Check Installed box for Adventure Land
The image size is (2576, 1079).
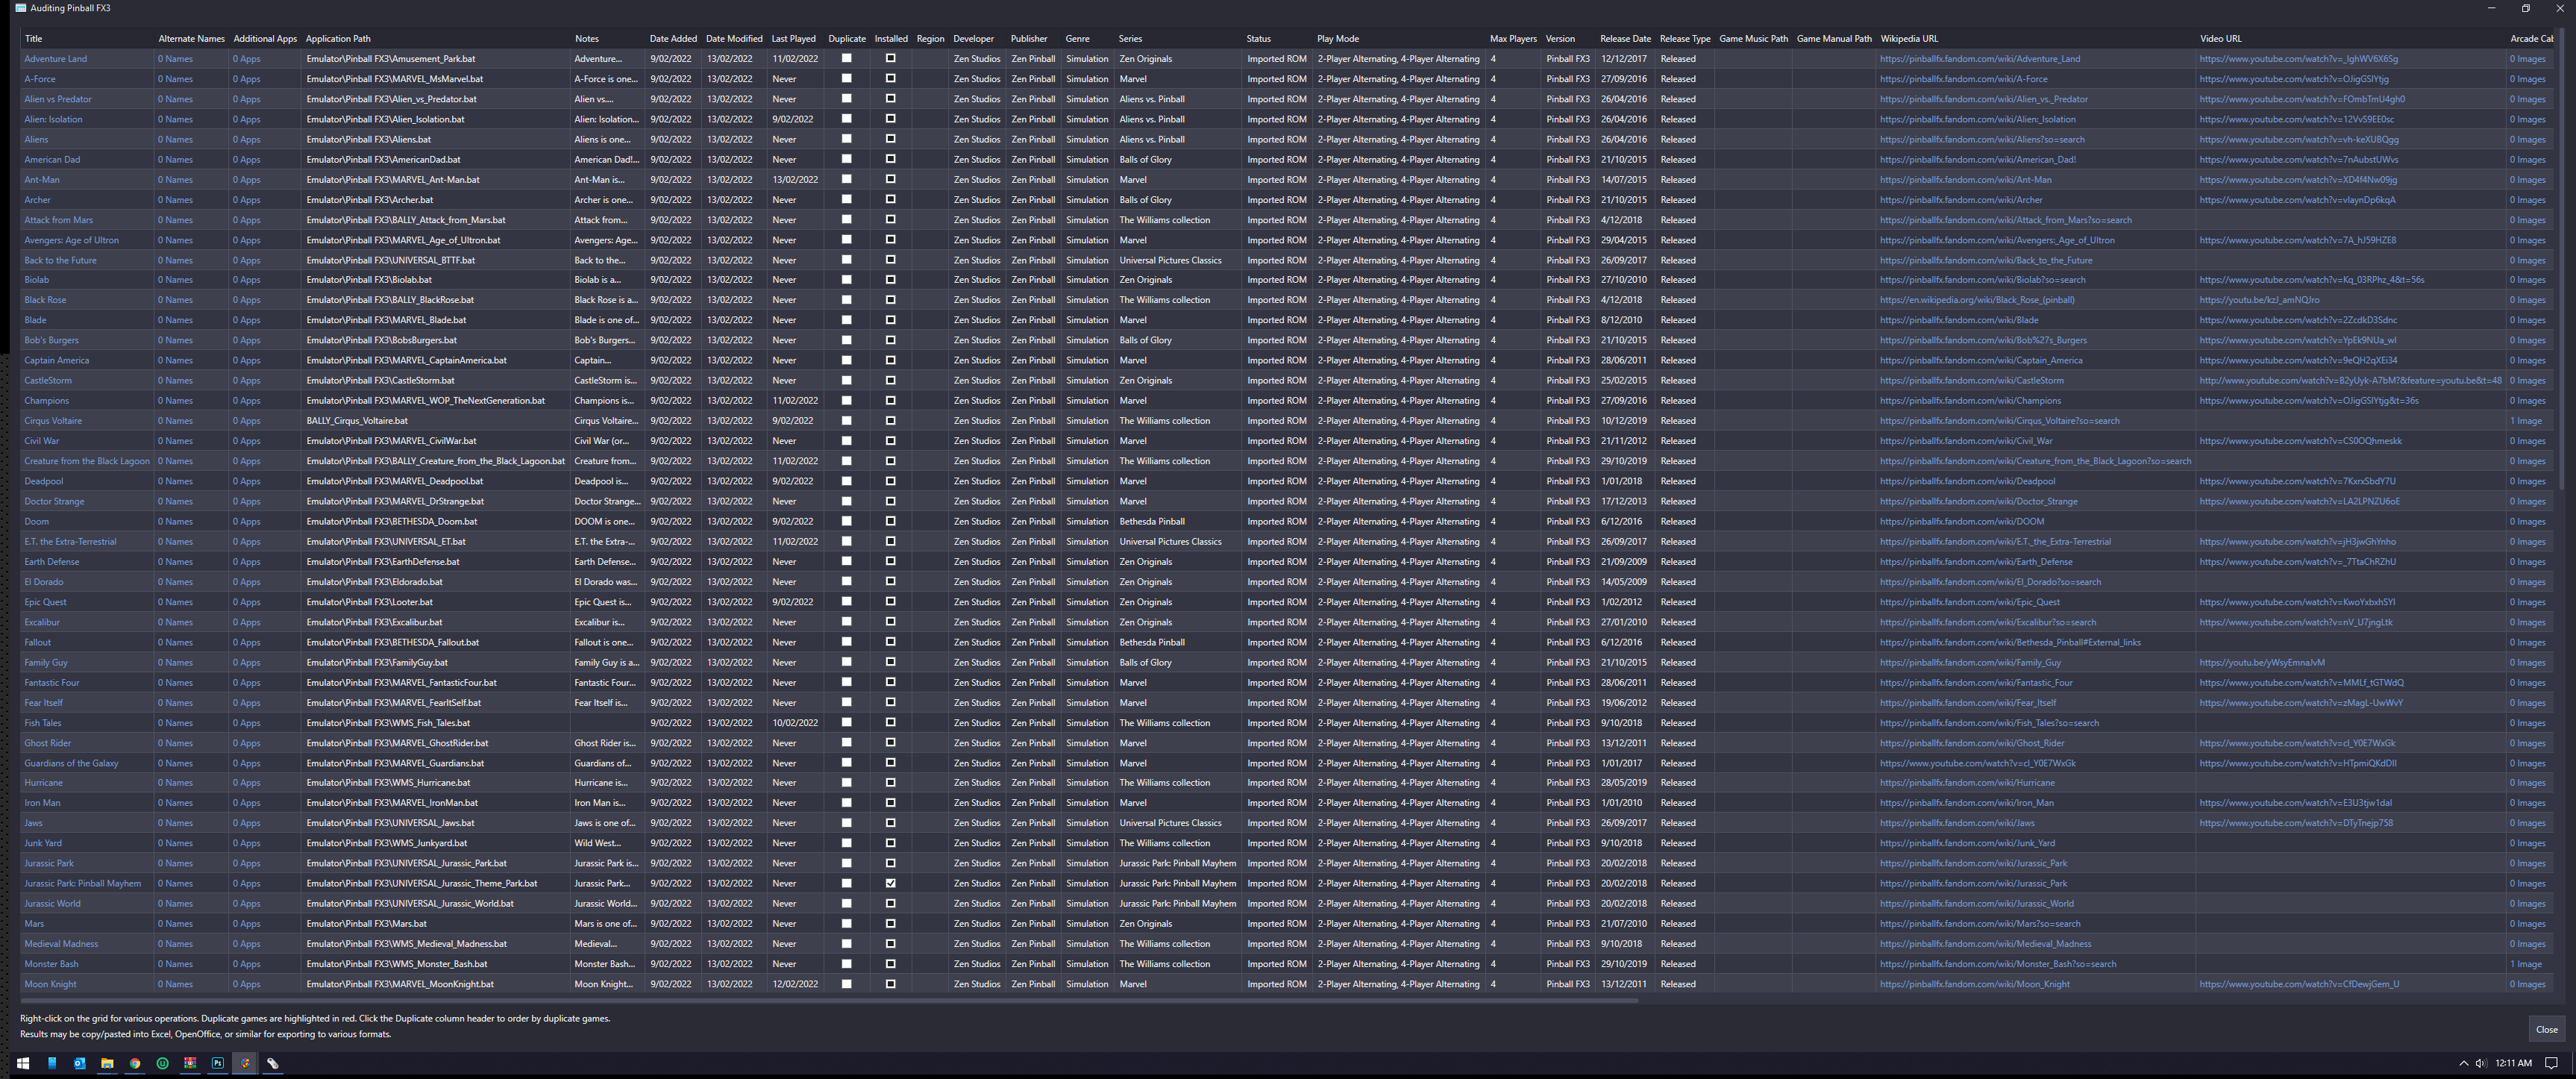890,58
